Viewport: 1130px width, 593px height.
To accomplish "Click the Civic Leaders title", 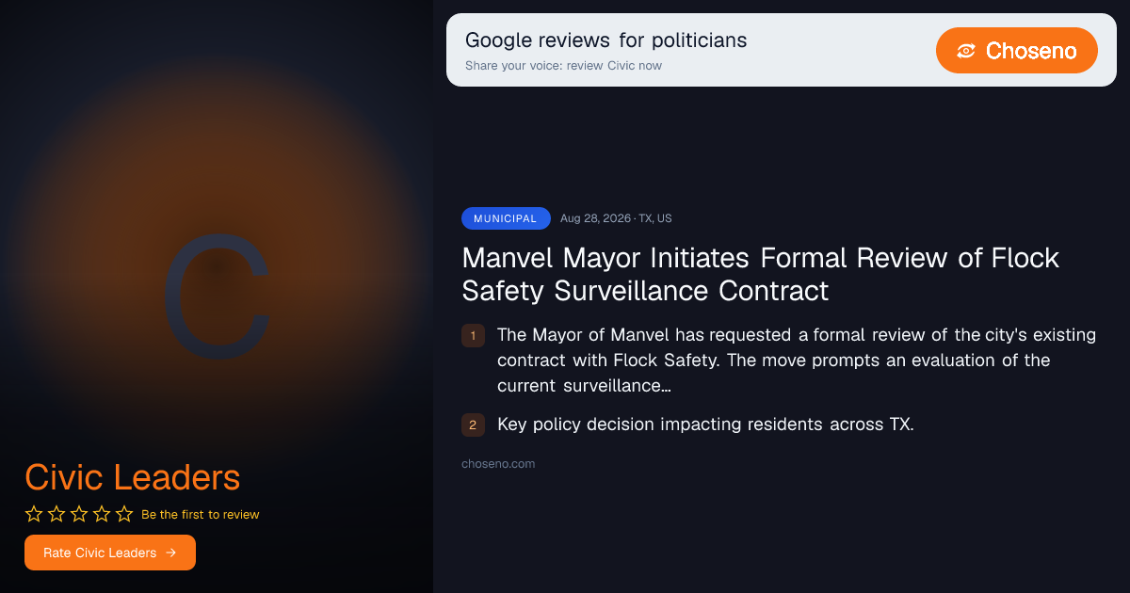I will tap(133, 478).
